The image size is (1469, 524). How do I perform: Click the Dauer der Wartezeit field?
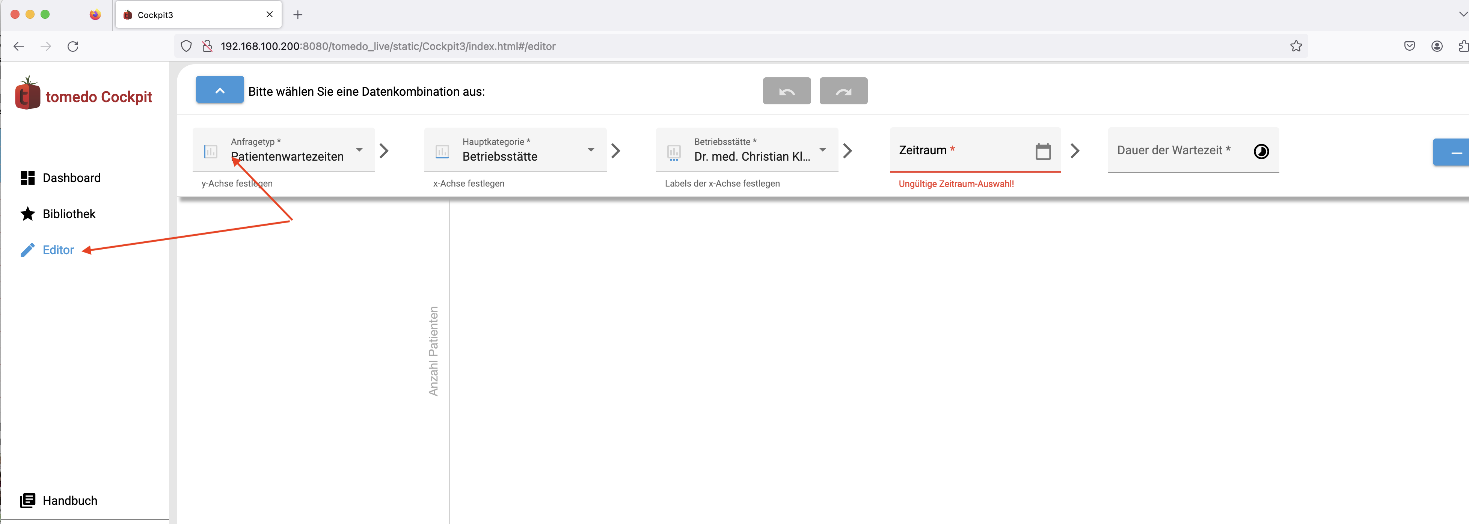[x=1193, y=150]
